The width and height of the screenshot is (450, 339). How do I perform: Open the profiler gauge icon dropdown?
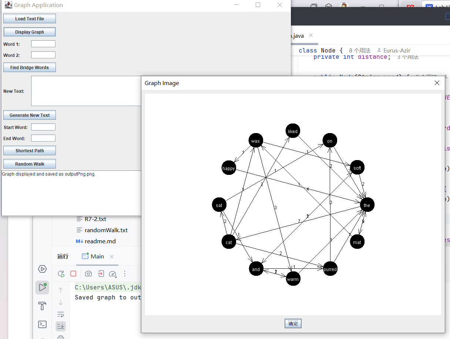click(113, 274)
